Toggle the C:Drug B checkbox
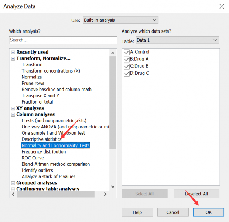Viewport: 229px width, 222px height. pos(127,66)
